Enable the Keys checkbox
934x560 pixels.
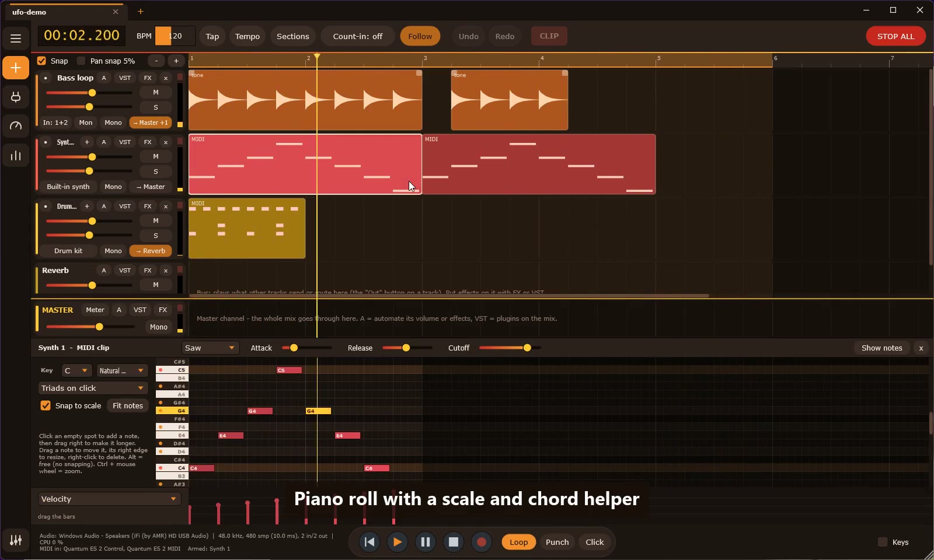(883, 542)
